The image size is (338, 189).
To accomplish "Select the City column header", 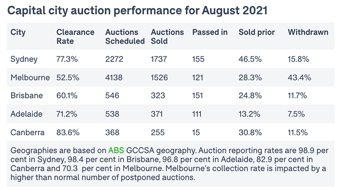I will tap(18, 32).
